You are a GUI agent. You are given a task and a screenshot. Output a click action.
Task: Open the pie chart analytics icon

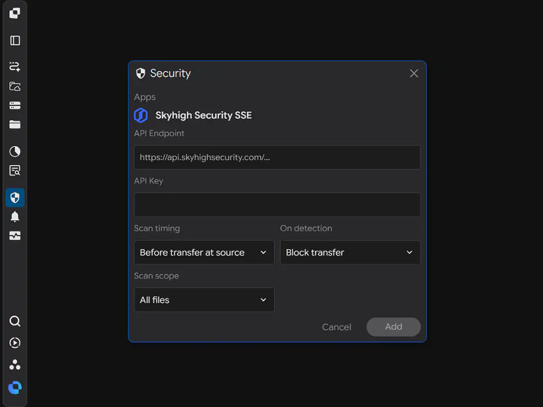coord(15,151)
